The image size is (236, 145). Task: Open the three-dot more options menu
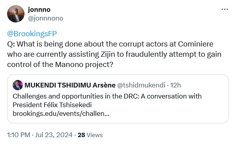coord(225,9)
